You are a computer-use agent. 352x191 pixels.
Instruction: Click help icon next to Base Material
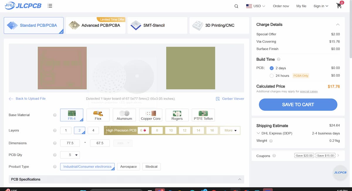[55, 115]
